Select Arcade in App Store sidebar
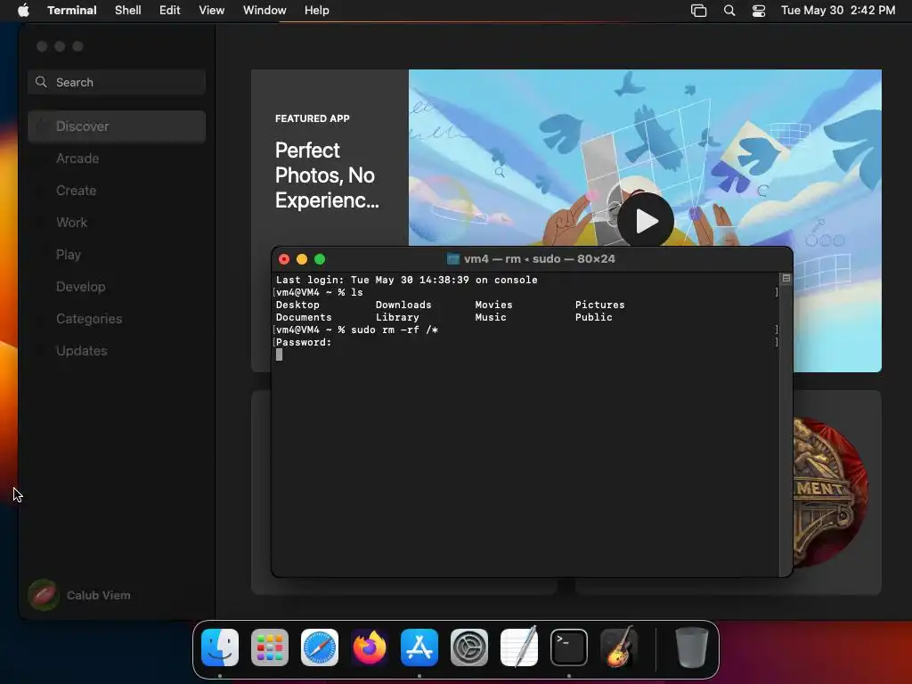Image resolution: width=912 pixels, height=684 pixels. pos(117,159)
